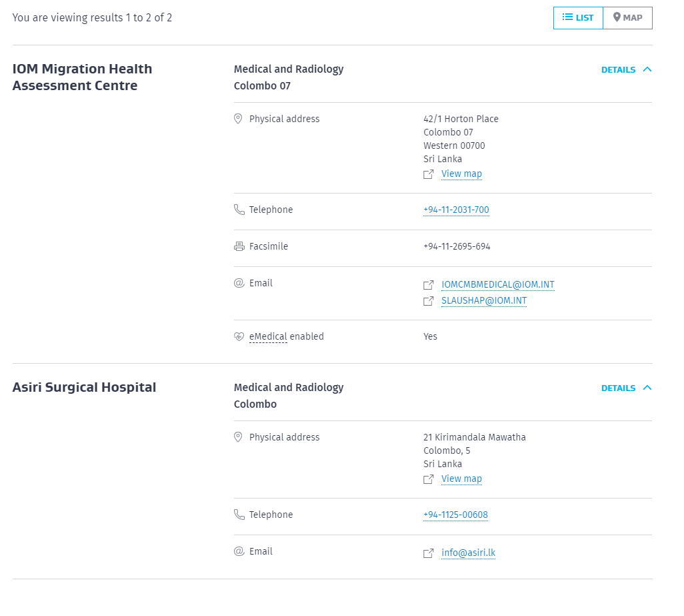Viewport: 684px width, 616px height.
Task: Email SLAUSHAP@IOM.INT
Action: click(484, 301)
